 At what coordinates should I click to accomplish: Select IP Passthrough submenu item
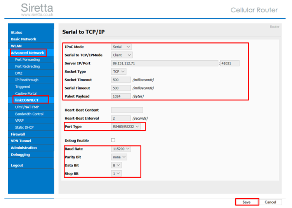tap(27, 80)
